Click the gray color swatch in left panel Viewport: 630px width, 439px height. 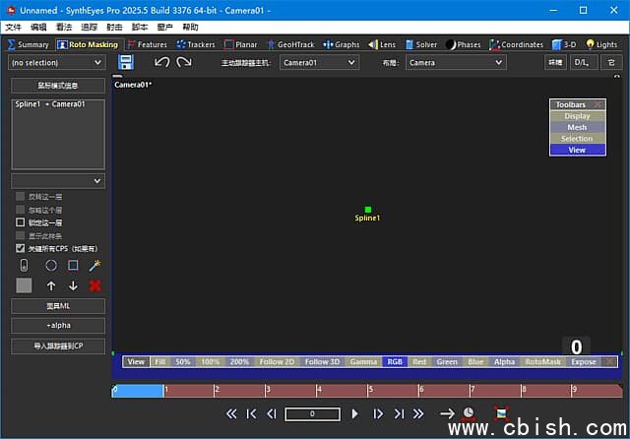(x=24, y=286)
